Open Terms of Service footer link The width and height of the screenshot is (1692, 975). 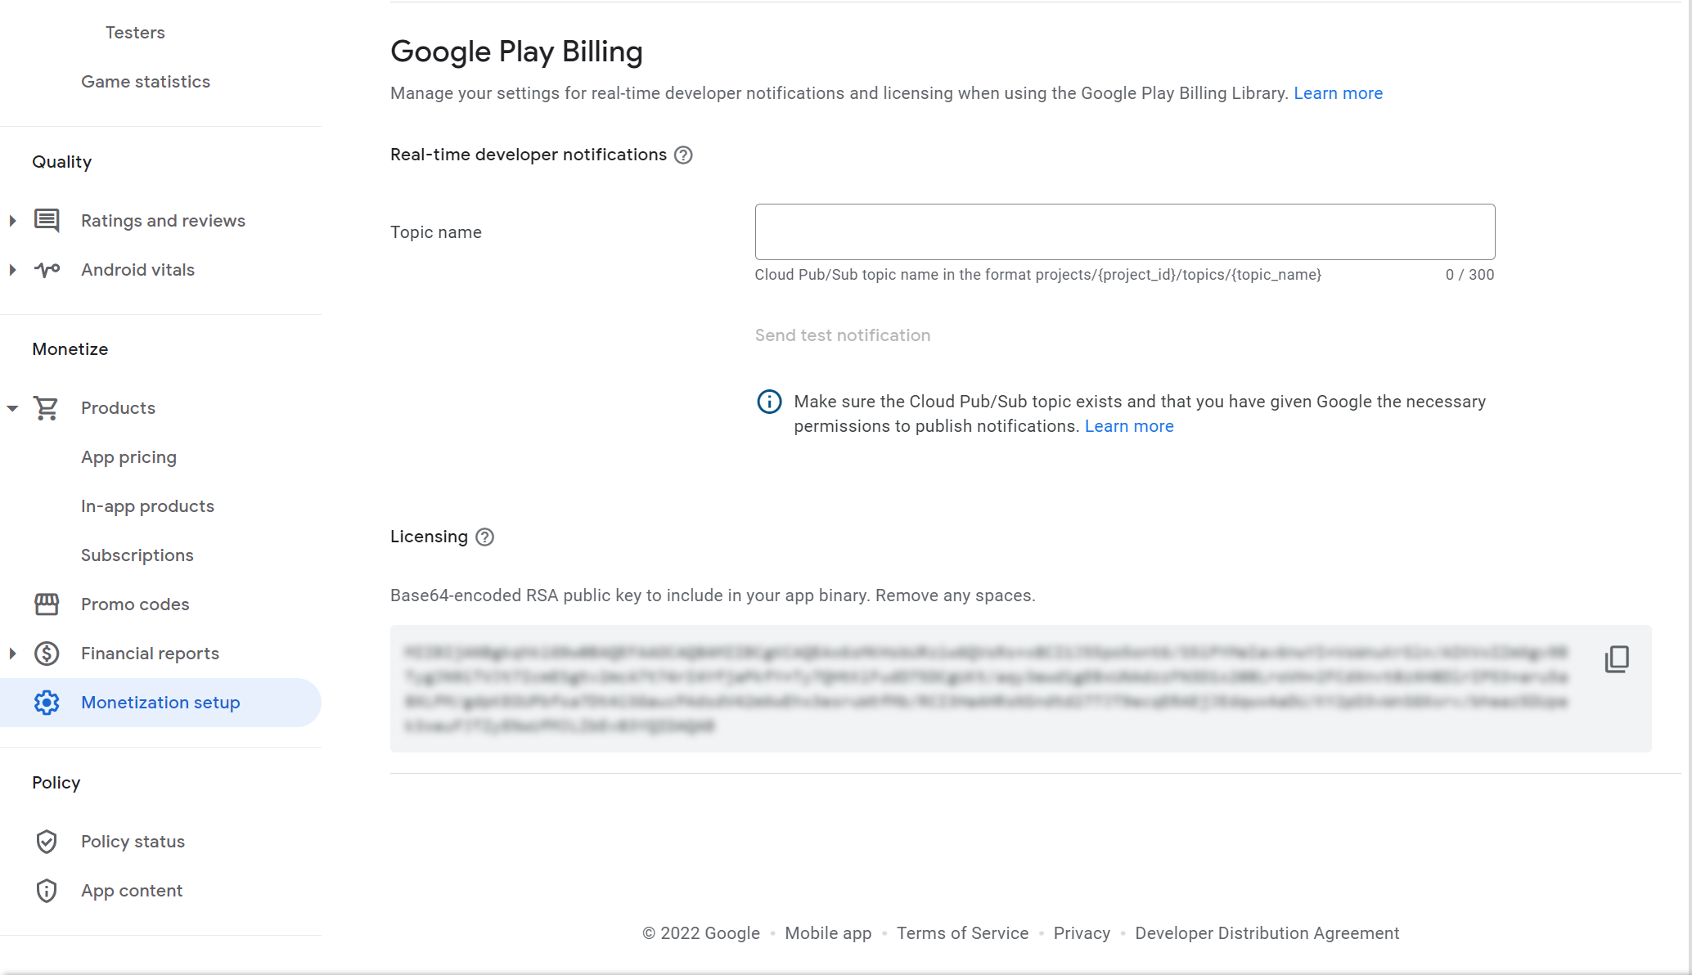[962, 933]
